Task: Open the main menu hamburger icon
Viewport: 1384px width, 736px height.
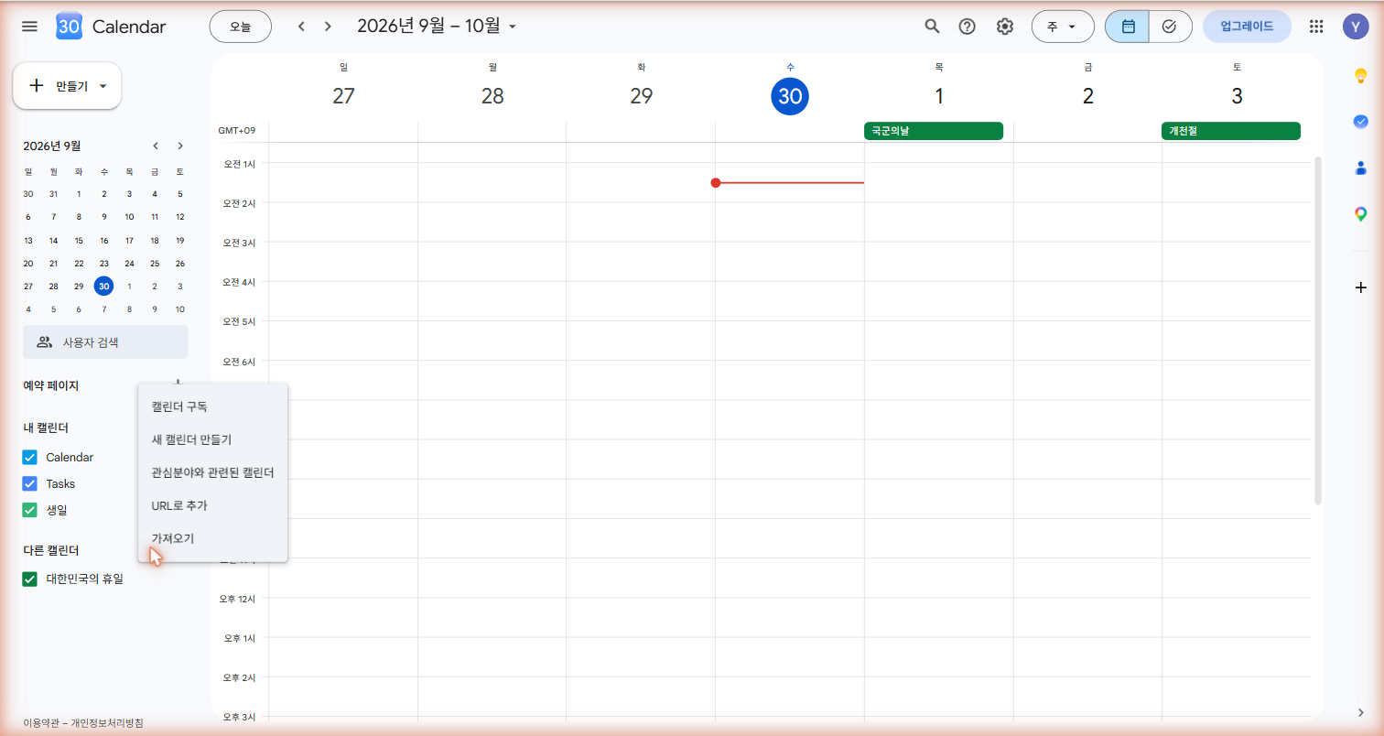Action: tap(29, 27)
